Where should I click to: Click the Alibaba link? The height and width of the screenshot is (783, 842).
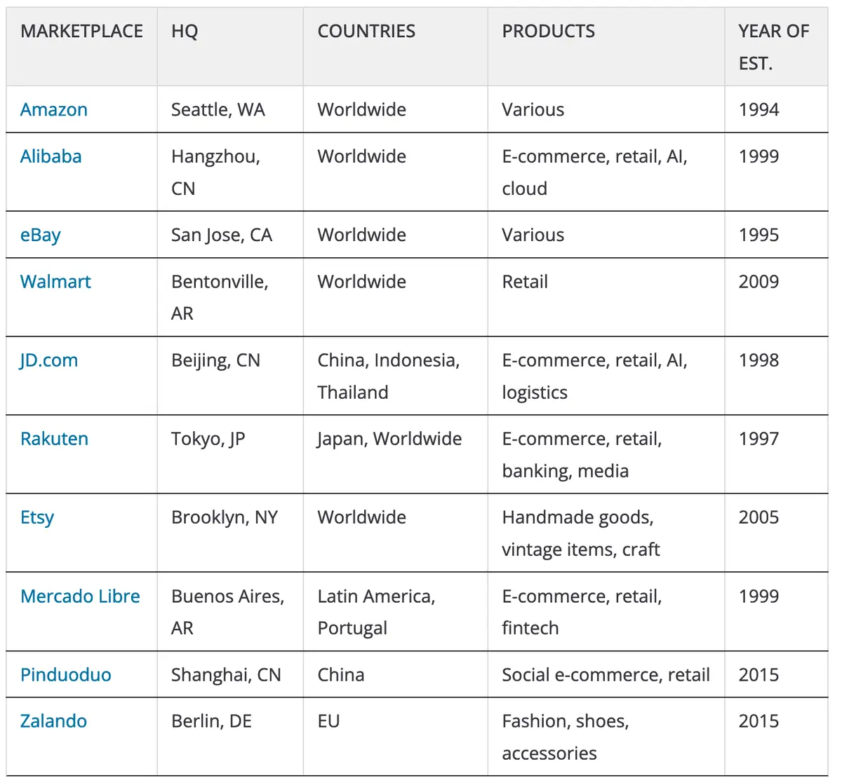[x=51, y=156]
